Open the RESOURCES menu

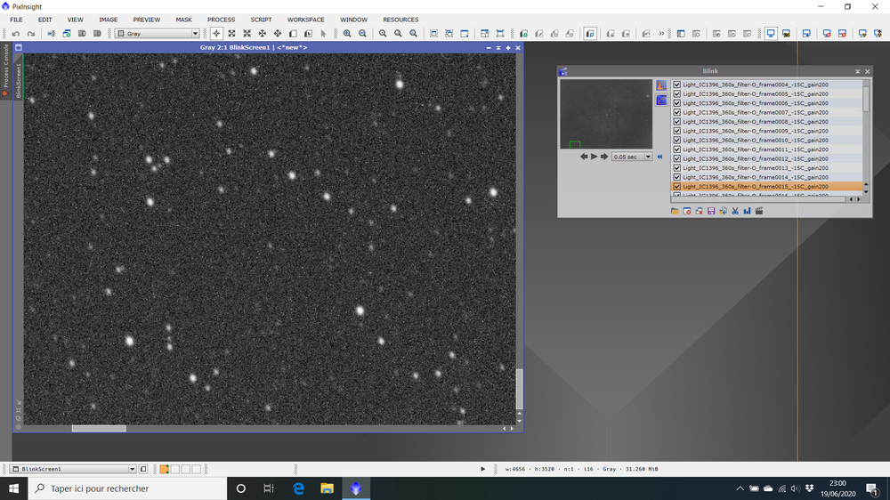pyautogui.click(x=400, y=20)
